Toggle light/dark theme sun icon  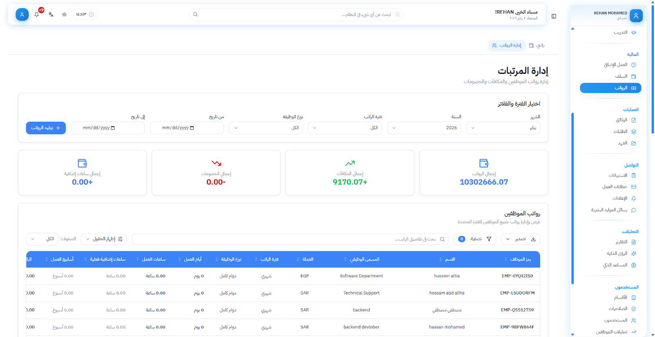coord(64,15)
